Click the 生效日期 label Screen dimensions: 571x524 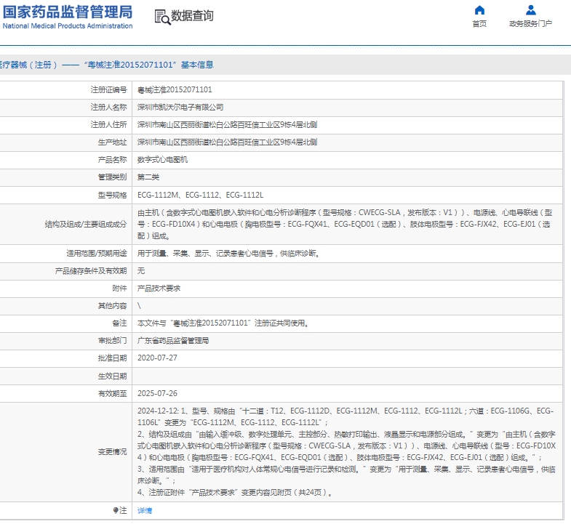[112, 376]
